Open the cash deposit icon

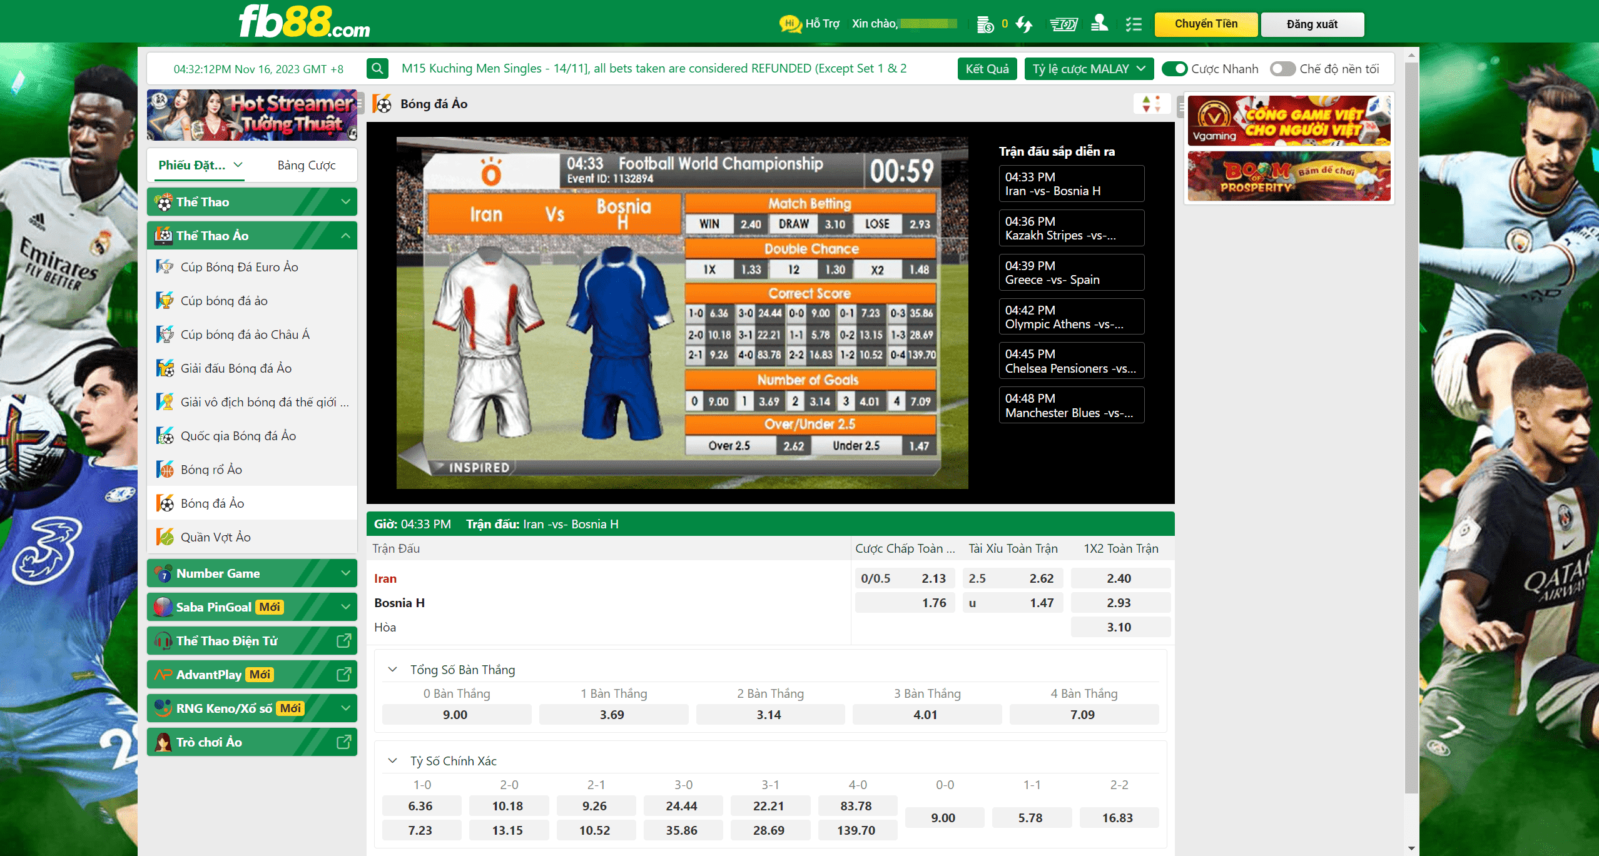[1063, 24]
